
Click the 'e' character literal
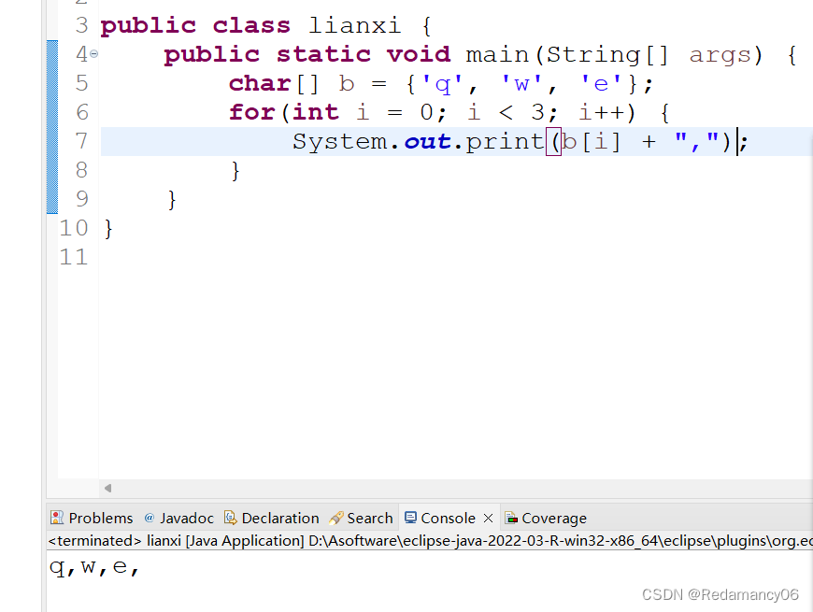[601, 83]
